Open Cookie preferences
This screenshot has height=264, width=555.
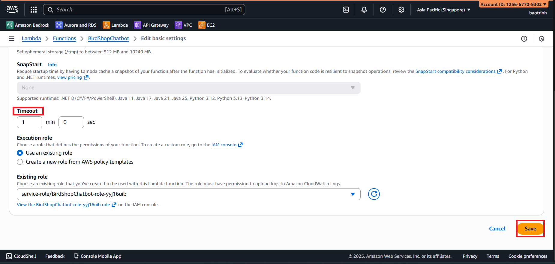click(x=528, y=256)
